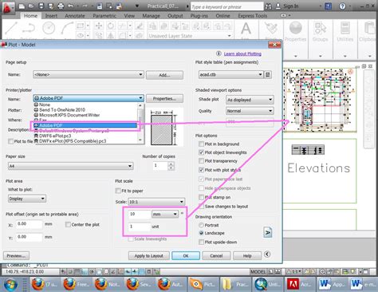Click the plot printer icon in quick access toolbar
378x292 pixels.
click(x=61, y=6)
